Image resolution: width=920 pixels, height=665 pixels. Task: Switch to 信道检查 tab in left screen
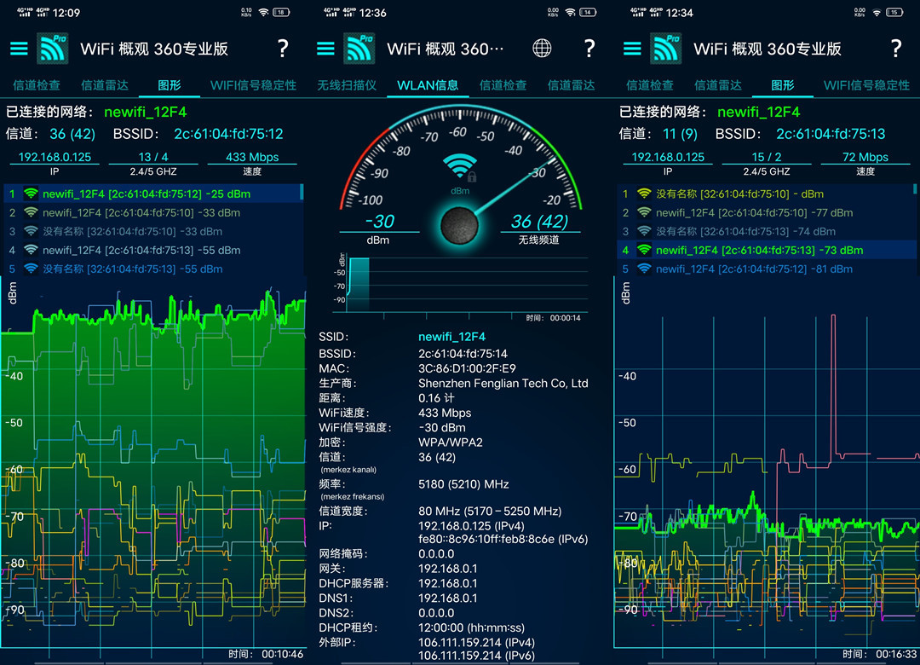(x=37, y=85)
